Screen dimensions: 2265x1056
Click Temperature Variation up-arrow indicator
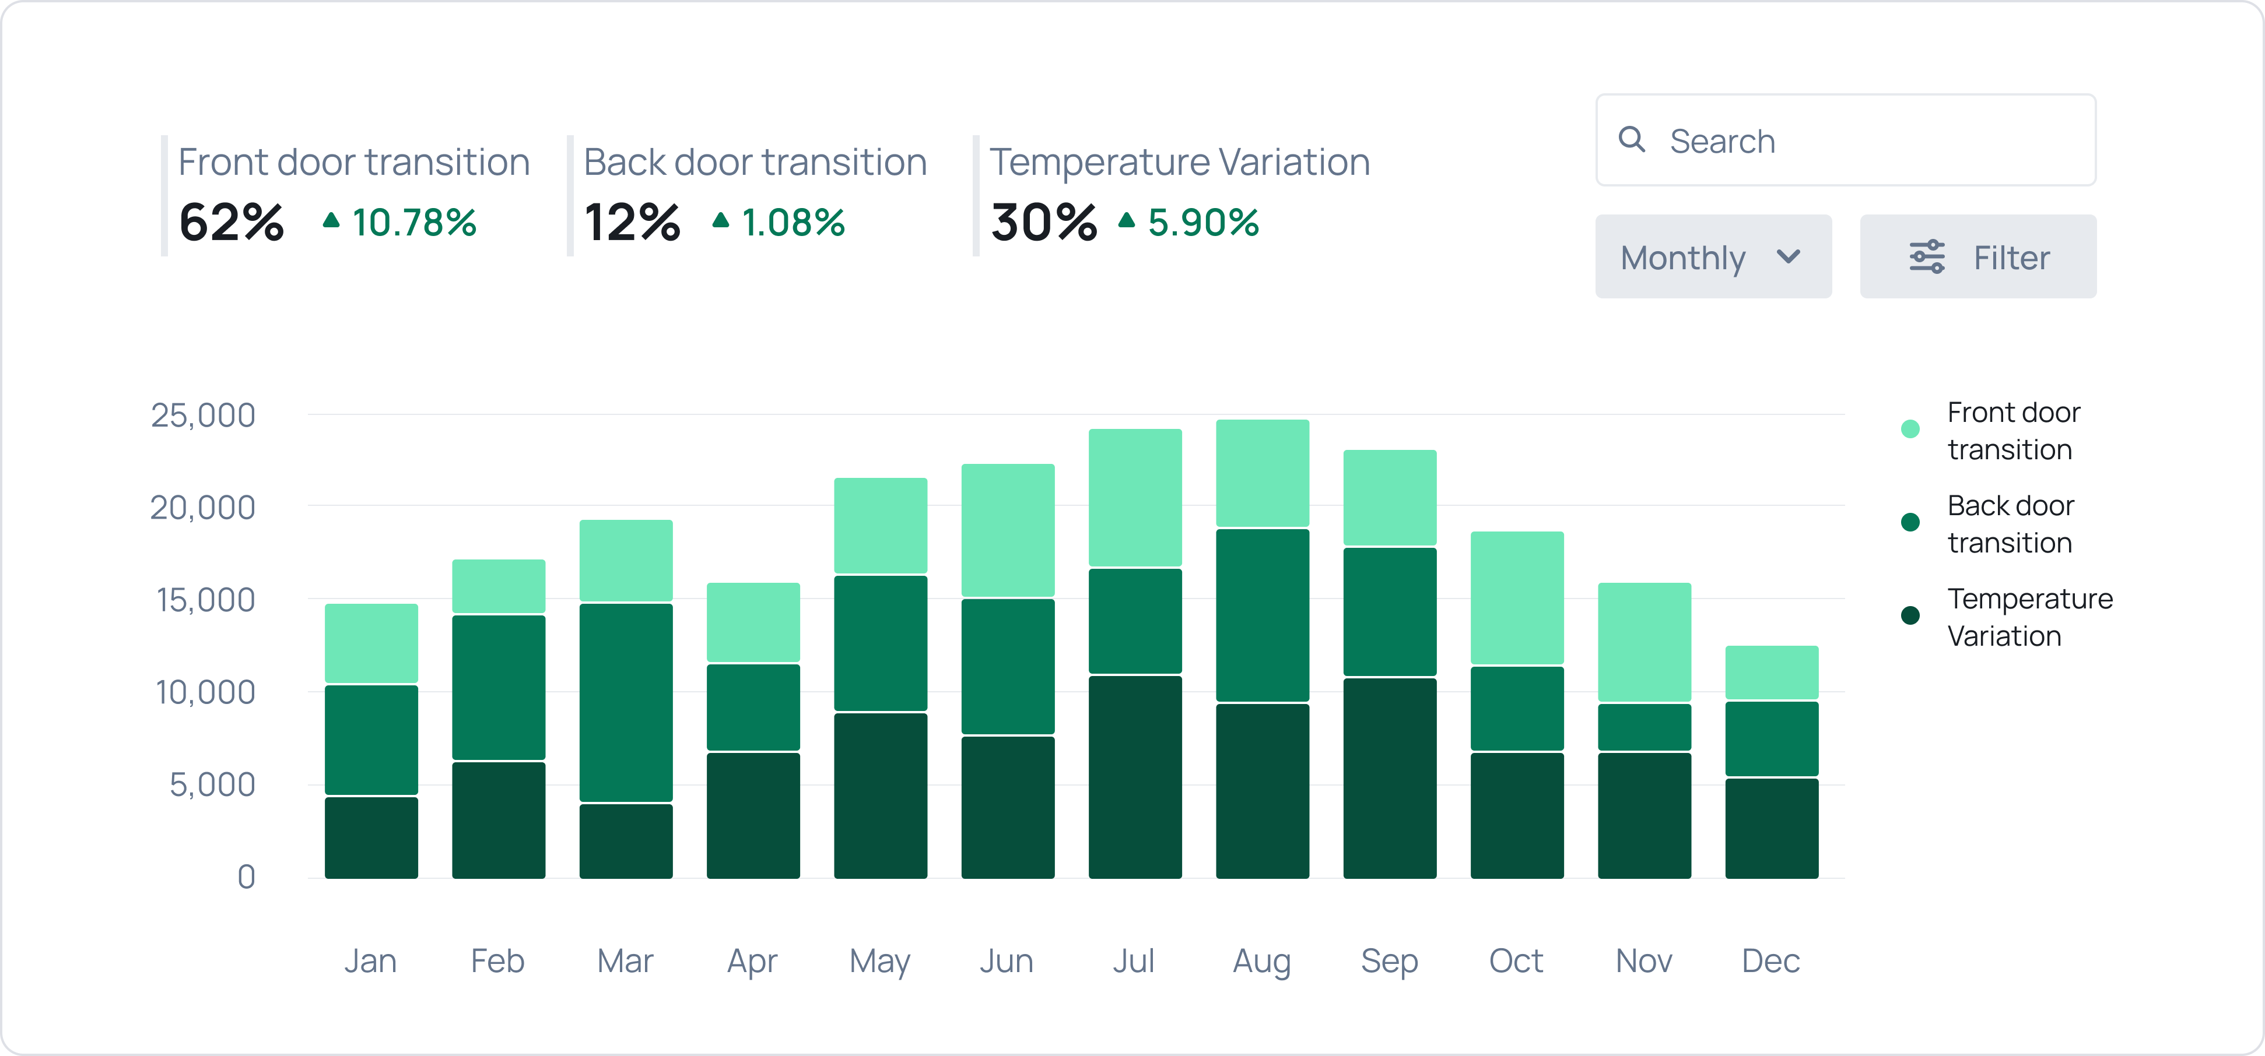coord(1126,220)
